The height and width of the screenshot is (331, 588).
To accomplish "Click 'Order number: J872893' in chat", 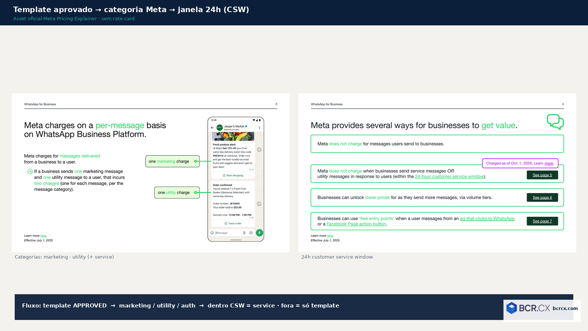I will click(226, 203).
